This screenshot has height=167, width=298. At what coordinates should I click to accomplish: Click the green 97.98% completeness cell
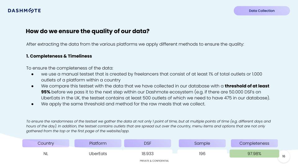pyautogui.click(x=254, y=153)
